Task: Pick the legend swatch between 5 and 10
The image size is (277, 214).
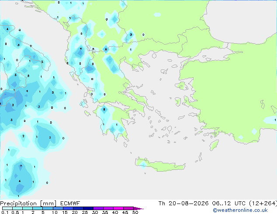Action: click(x=48, y=208)
